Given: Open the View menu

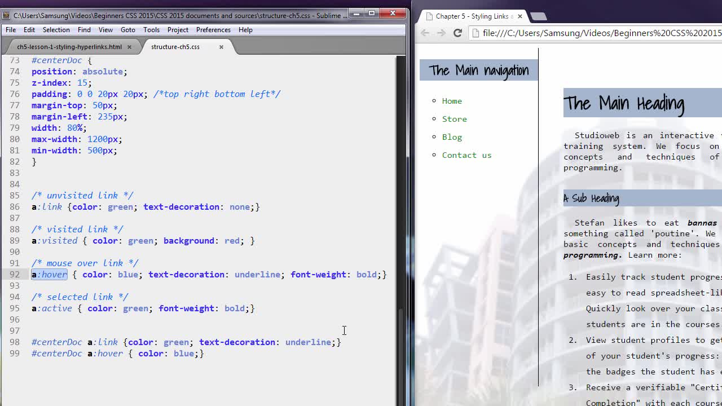Looking at the screenshot, I should pos(105,30).
